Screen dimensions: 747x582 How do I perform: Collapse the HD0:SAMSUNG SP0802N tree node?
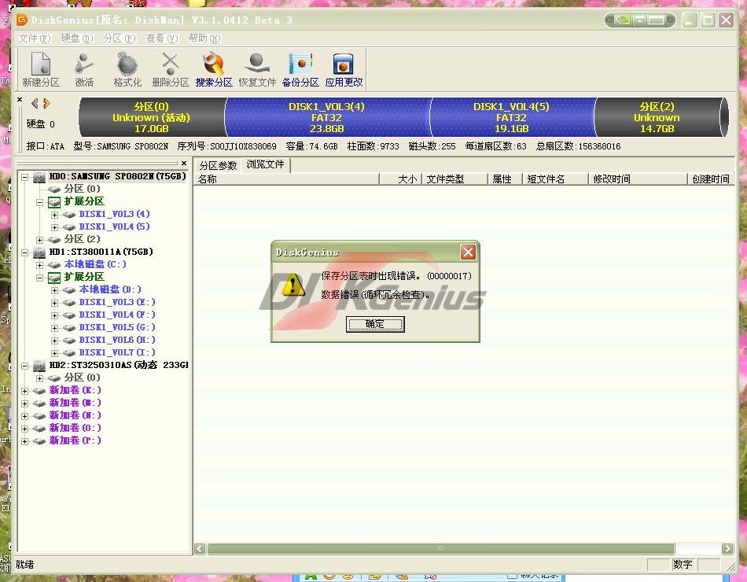click(25, 177)
